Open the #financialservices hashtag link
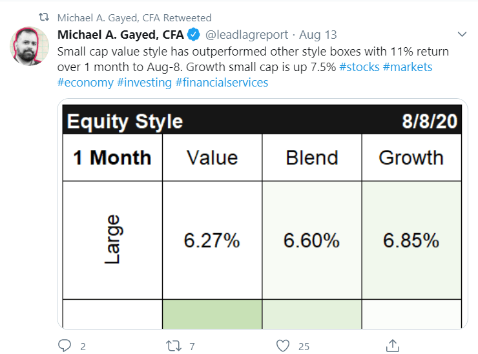The width and height of the screenshot is (478, 354). 222,82
